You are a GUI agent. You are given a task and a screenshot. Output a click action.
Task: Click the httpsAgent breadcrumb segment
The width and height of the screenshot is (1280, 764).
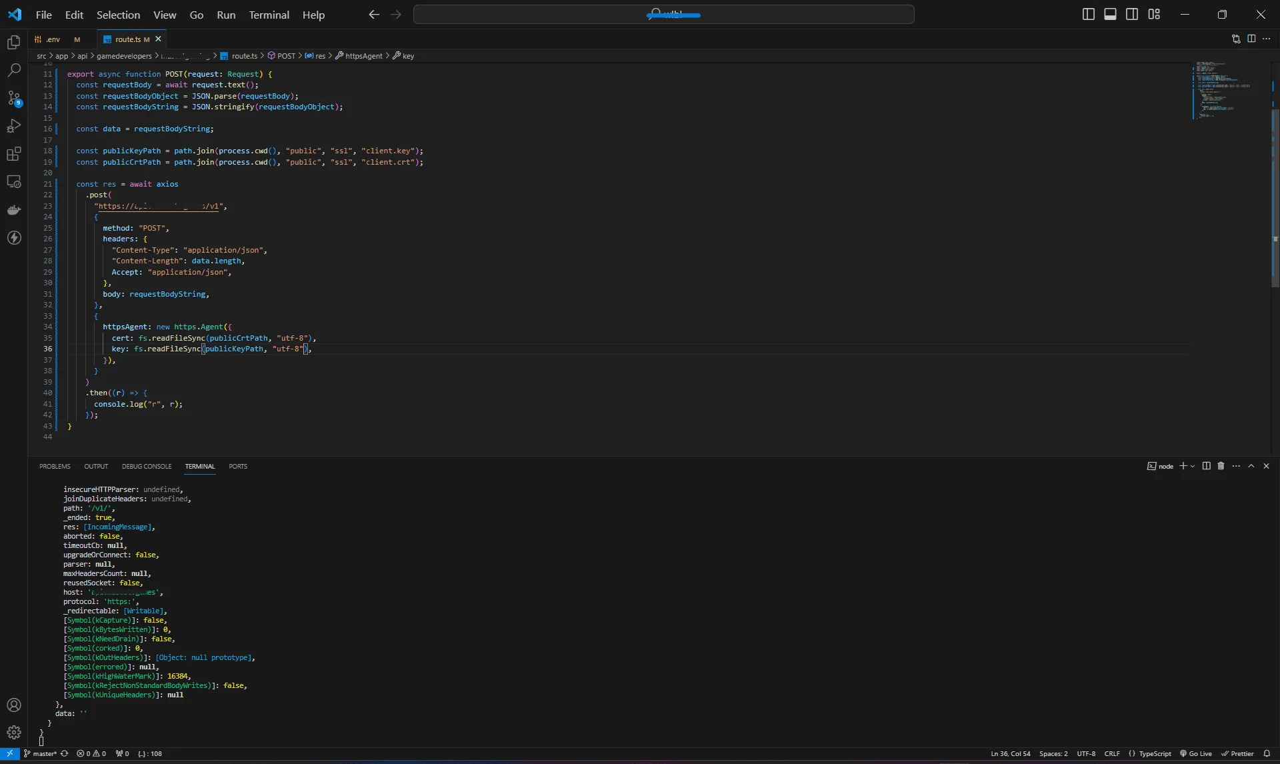tap(359, 56)
